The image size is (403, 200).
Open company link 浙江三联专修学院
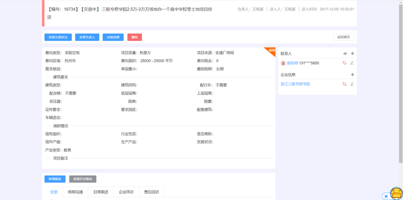295,84
